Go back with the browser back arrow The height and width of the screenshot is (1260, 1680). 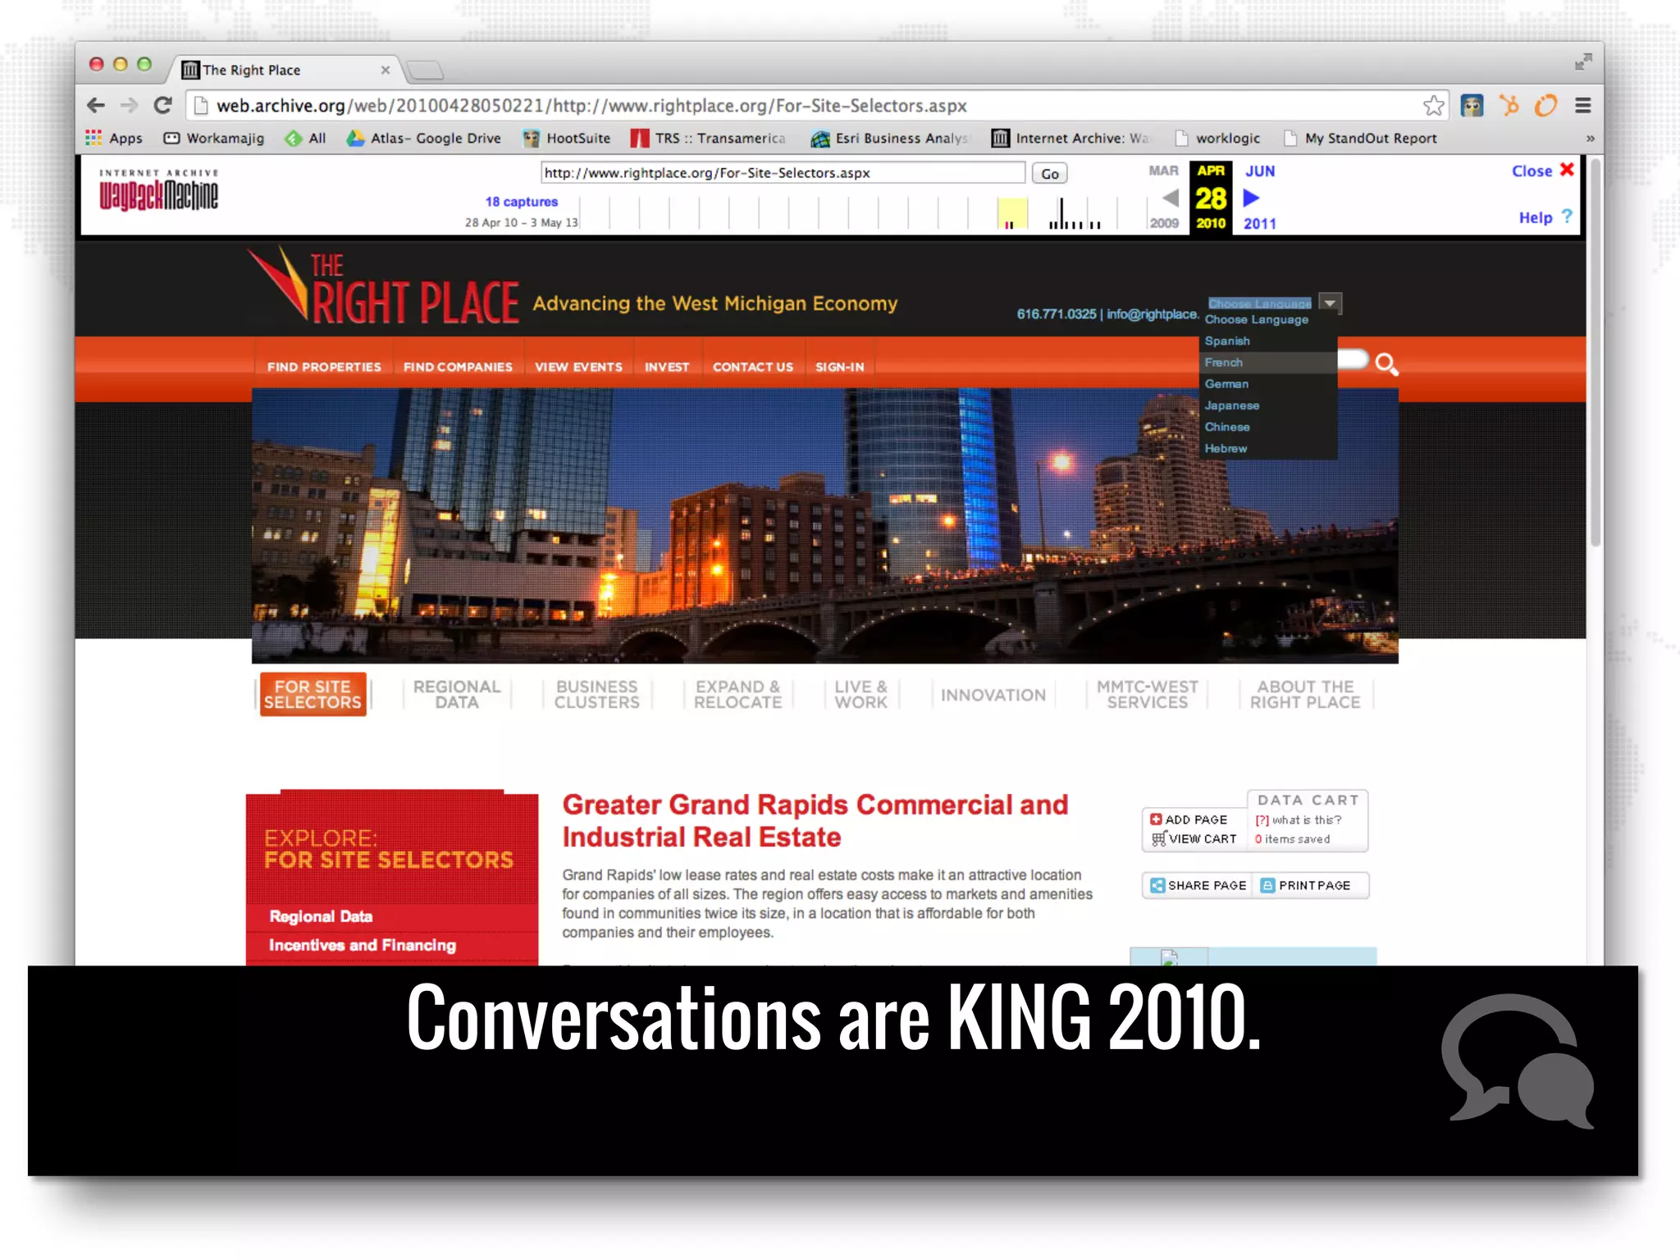coord(96,106)
